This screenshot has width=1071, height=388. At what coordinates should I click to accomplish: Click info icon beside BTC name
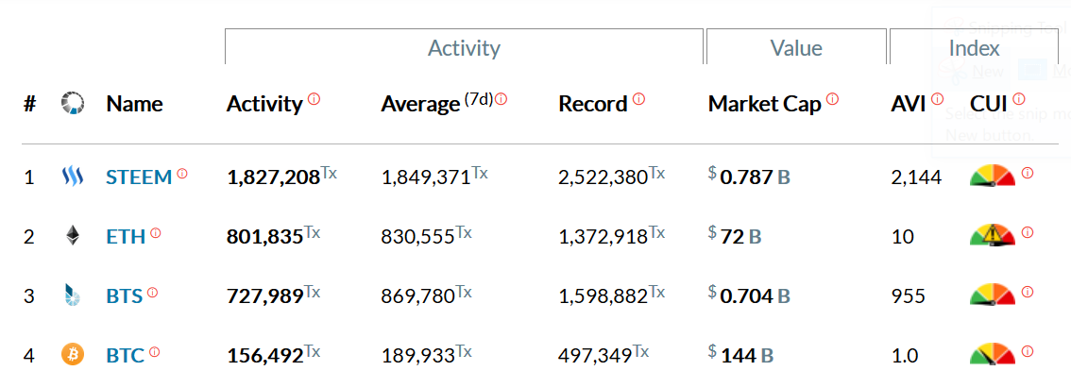(x=154, y=352)
